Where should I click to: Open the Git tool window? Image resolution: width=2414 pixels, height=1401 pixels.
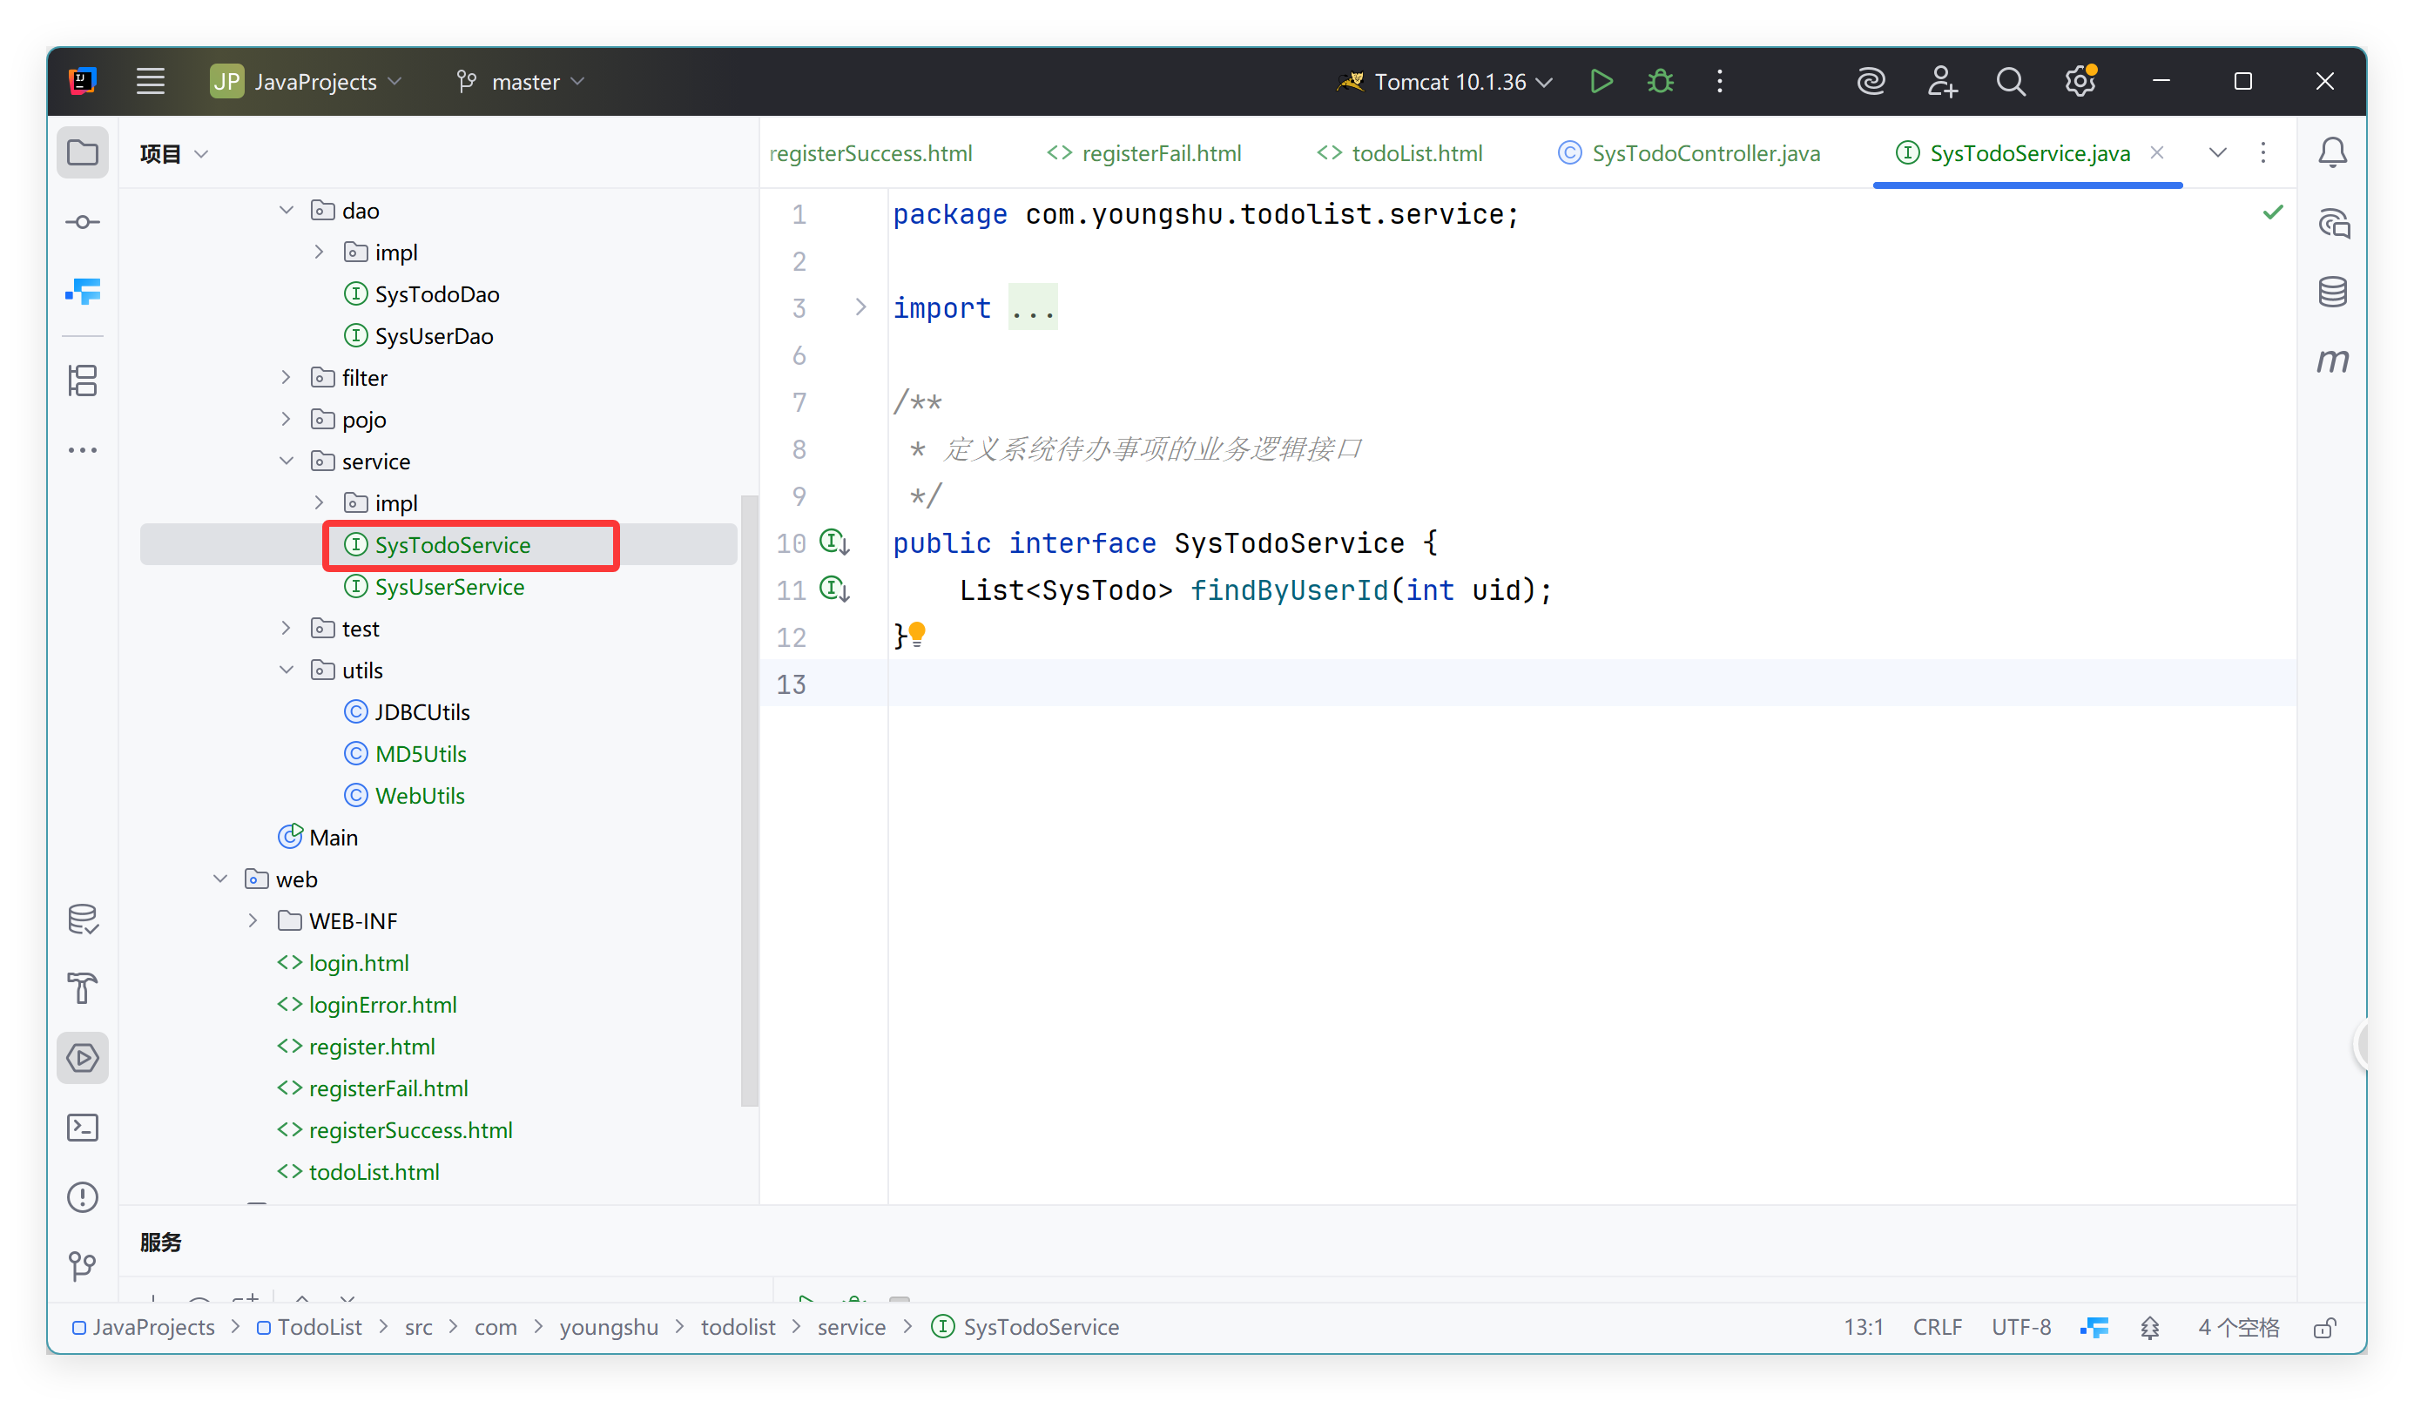83,1266
